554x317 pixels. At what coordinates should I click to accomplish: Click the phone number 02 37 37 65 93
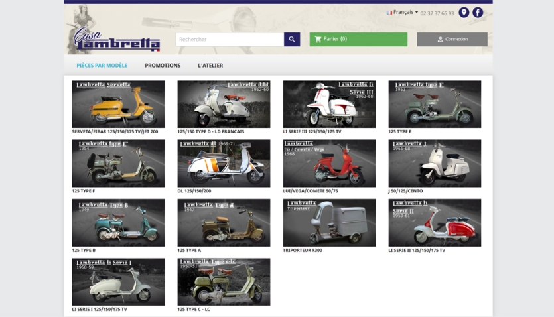(x=437, y=13)
